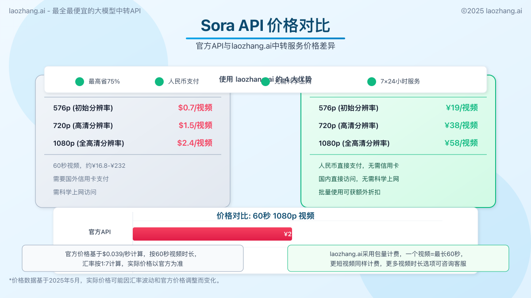Image resolution: width=531 pixels, height=298 pixels.
Task: Click the green dot beside 无需科学上网
Action: pos(265,82)
